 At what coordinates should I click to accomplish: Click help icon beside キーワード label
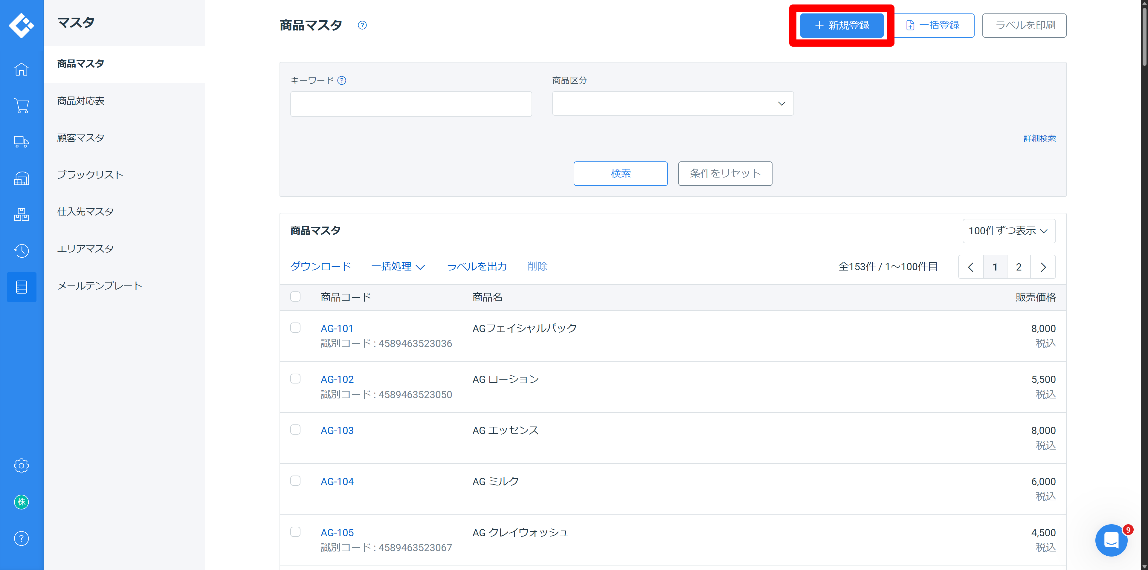[x=342, y=81]
